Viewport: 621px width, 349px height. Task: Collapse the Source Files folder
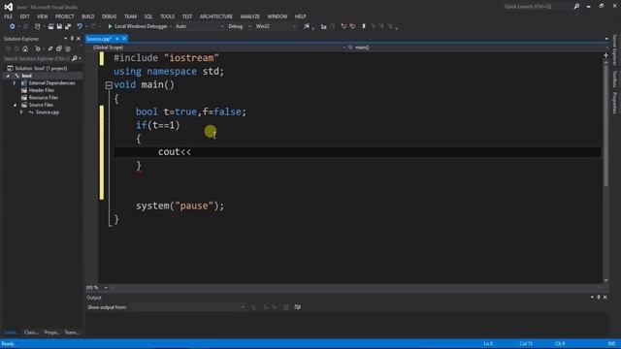16,105
